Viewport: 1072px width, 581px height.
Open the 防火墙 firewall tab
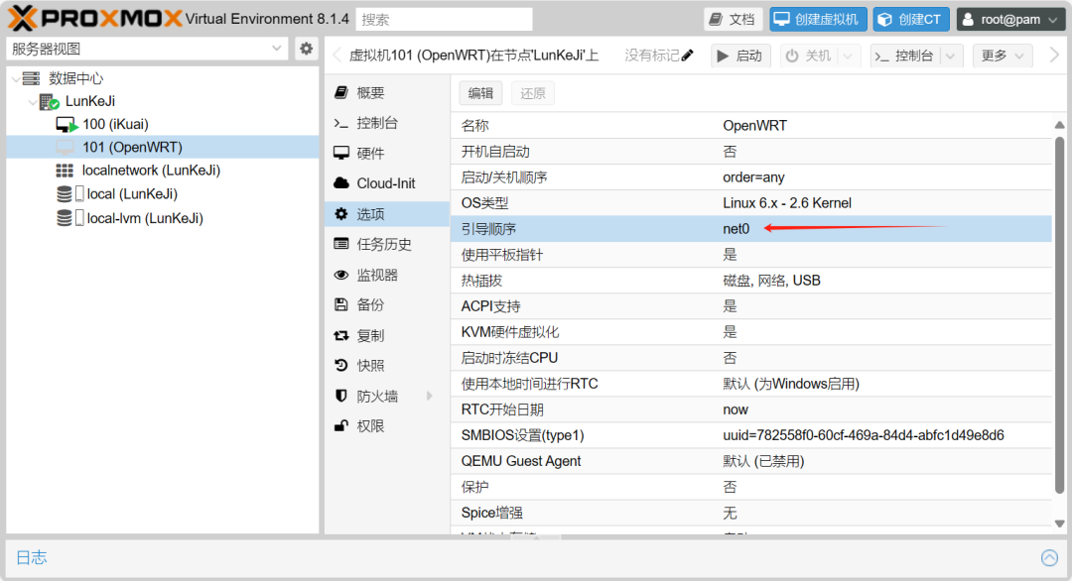coord(387,397)
